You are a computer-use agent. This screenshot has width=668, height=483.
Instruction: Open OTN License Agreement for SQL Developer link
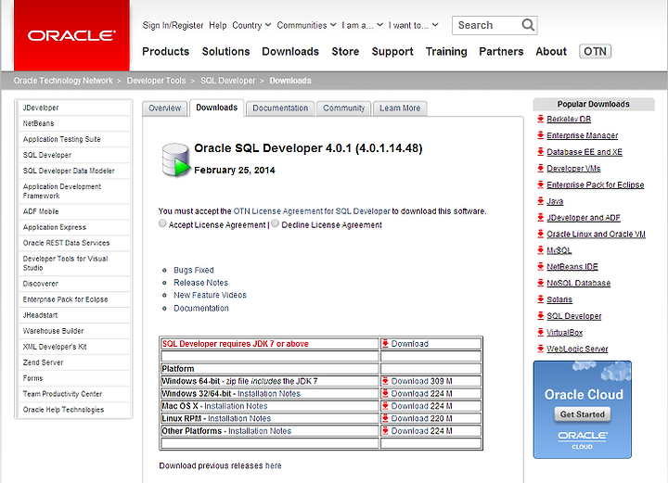coord(312,211)
